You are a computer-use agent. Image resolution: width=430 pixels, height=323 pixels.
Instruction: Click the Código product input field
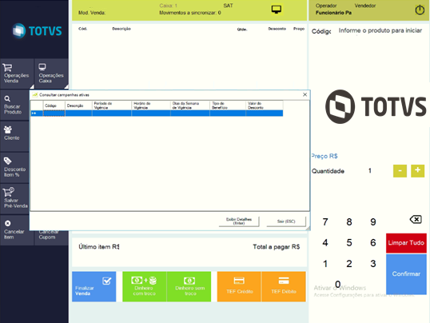[380, 30]
